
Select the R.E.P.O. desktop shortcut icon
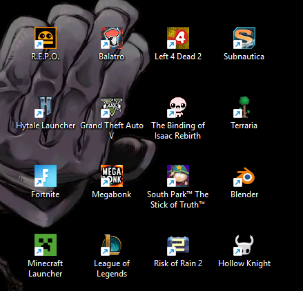click(x=46, y=38)
